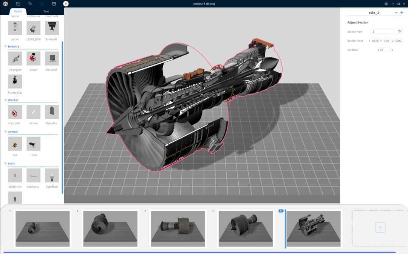This screenshot has width=408, height=254.
Task: Open the Section Part dropdown
Action: [387, 31]
